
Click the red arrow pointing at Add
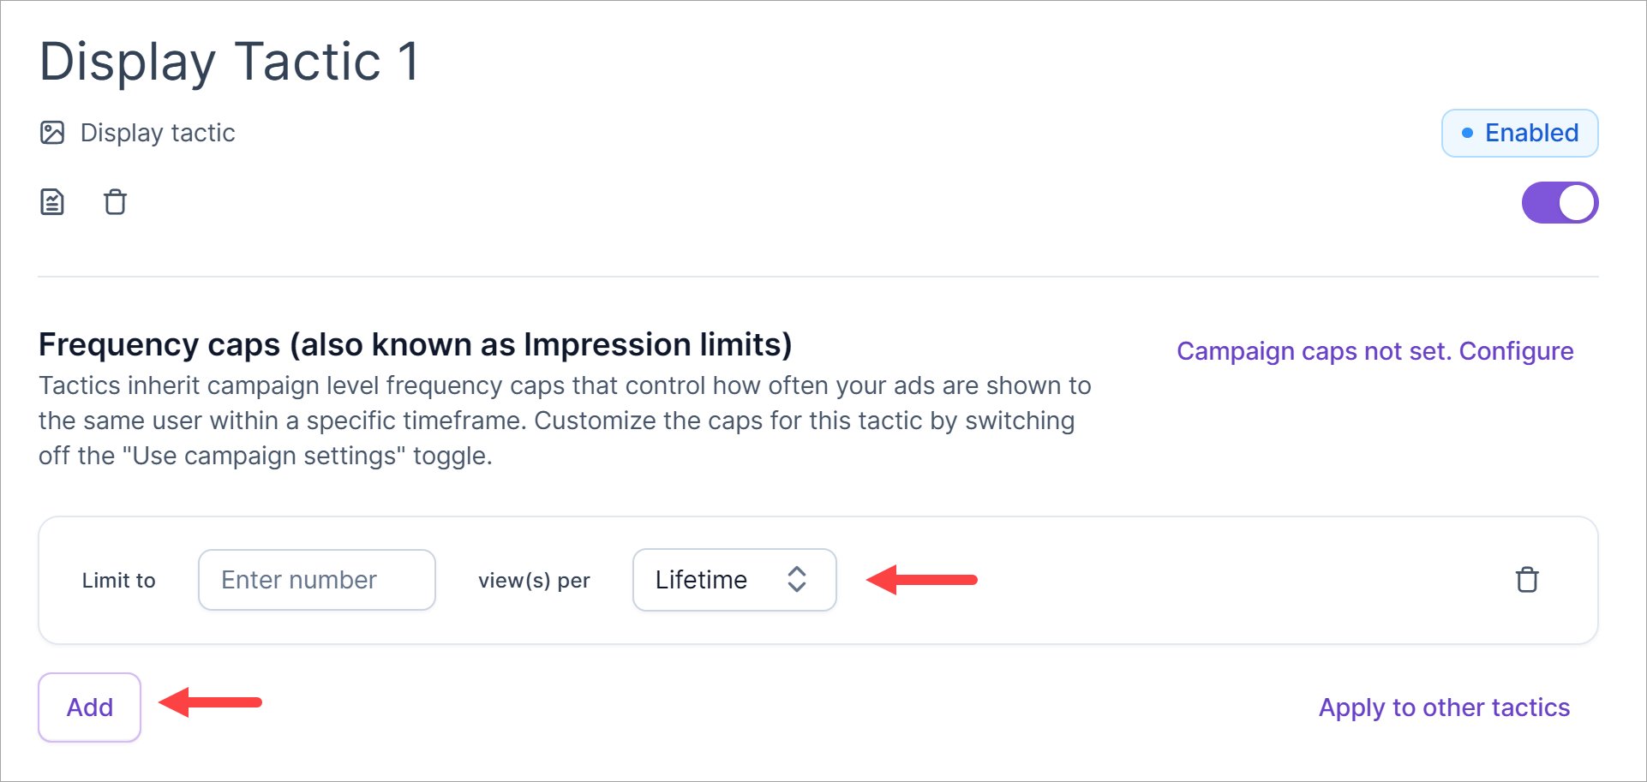click(211, 702)
